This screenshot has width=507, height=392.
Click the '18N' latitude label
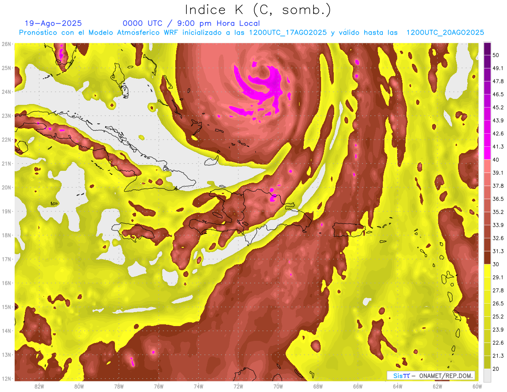click(6, 236)
